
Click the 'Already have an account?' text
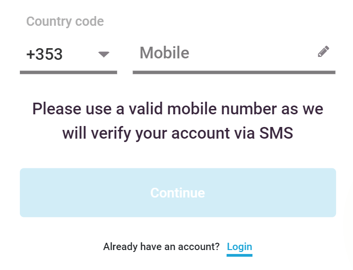point(161,247)
